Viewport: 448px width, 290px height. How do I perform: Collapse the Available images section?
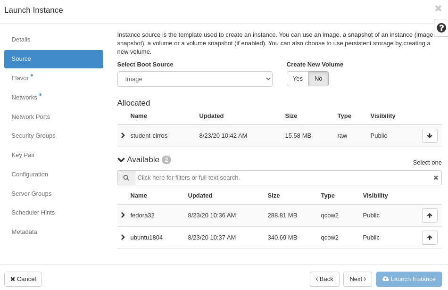(121, 160)
